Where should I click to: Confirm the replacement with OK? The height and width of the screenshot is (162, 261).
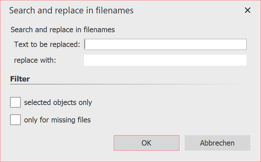click(147, 143)
